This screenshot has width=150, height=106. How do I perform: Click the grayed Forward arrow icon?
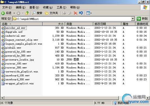point(18,13)
